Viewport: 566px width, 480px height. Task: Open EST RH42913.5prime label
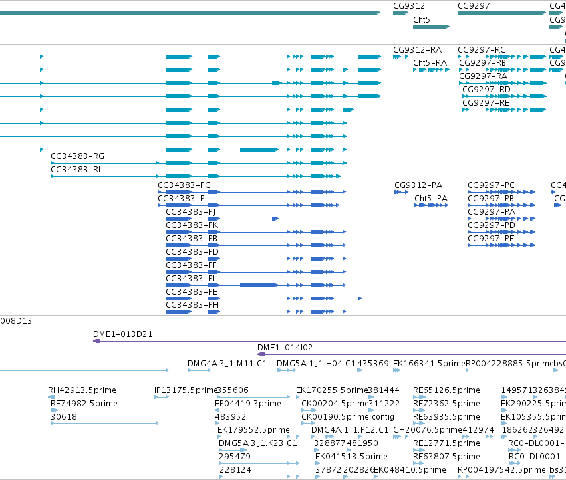[82, 390]
